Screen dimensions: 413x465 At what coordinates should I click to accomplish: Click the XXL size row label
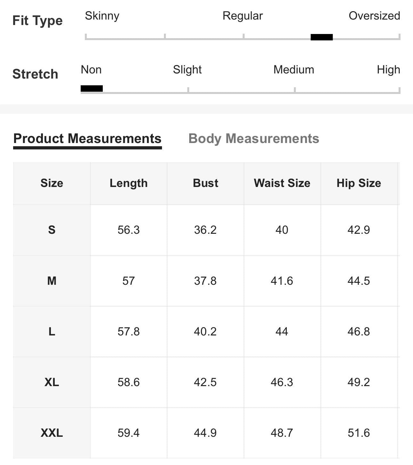pyautogui.click(x=52, y=434)
